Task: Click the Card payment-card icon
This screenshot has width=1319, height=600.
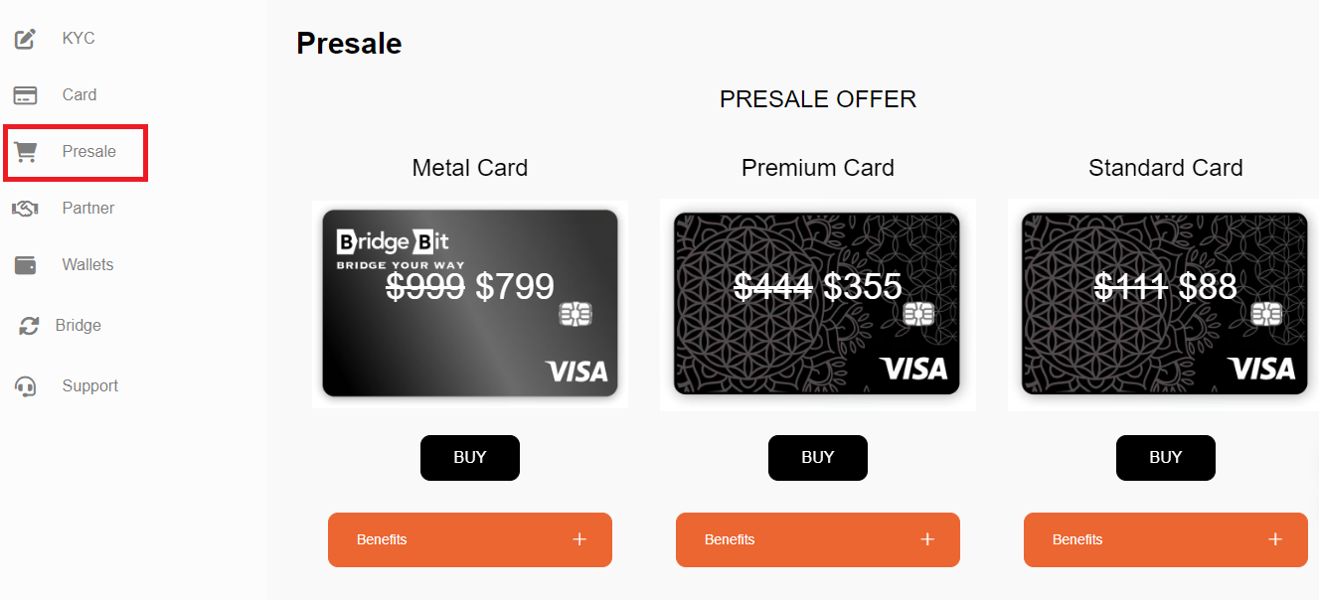Action: [x=25, y=94]
